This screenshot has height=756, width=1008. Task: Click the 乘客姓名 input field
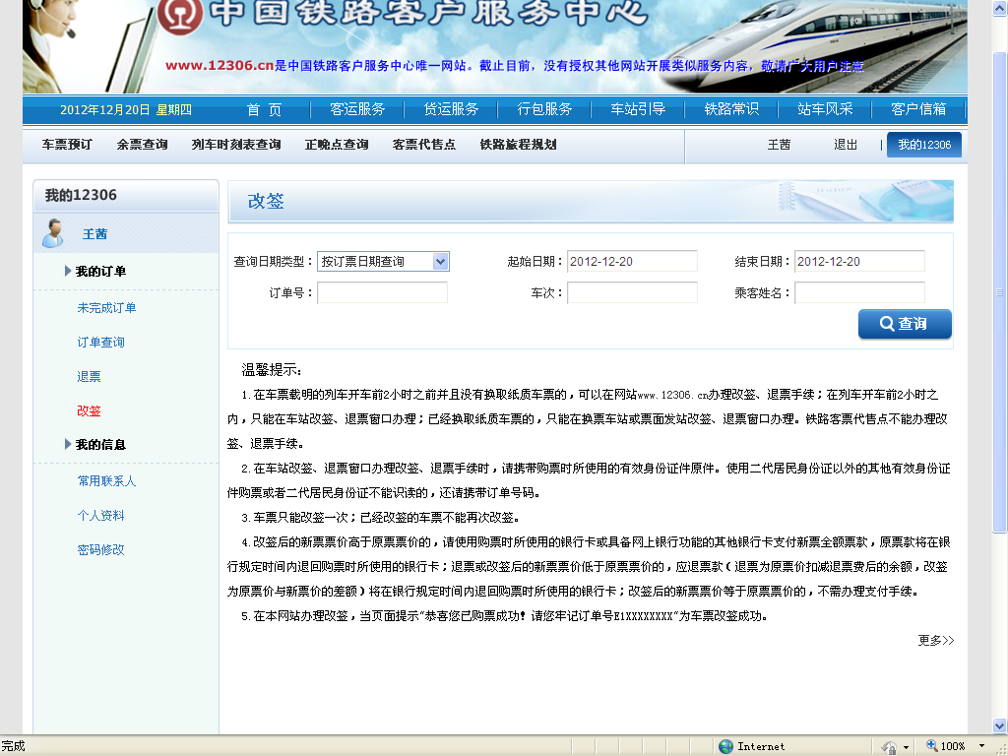tap(859, 292)
